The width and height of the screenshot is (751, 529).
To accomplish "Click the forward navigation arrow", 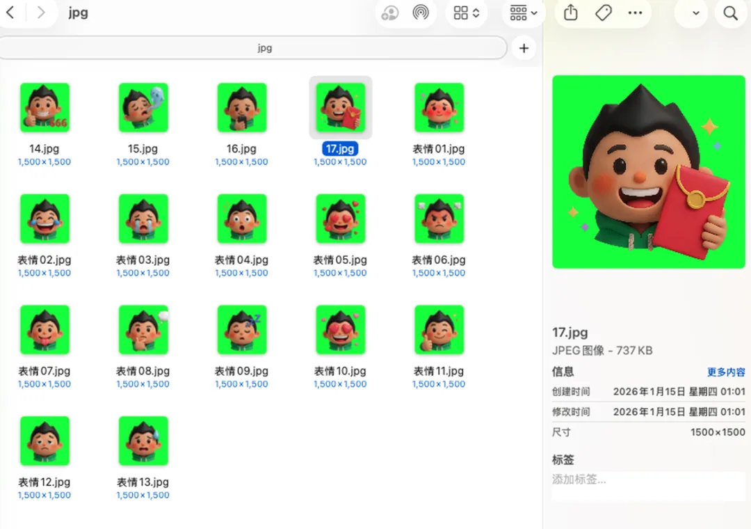I will tap(41, 13).
